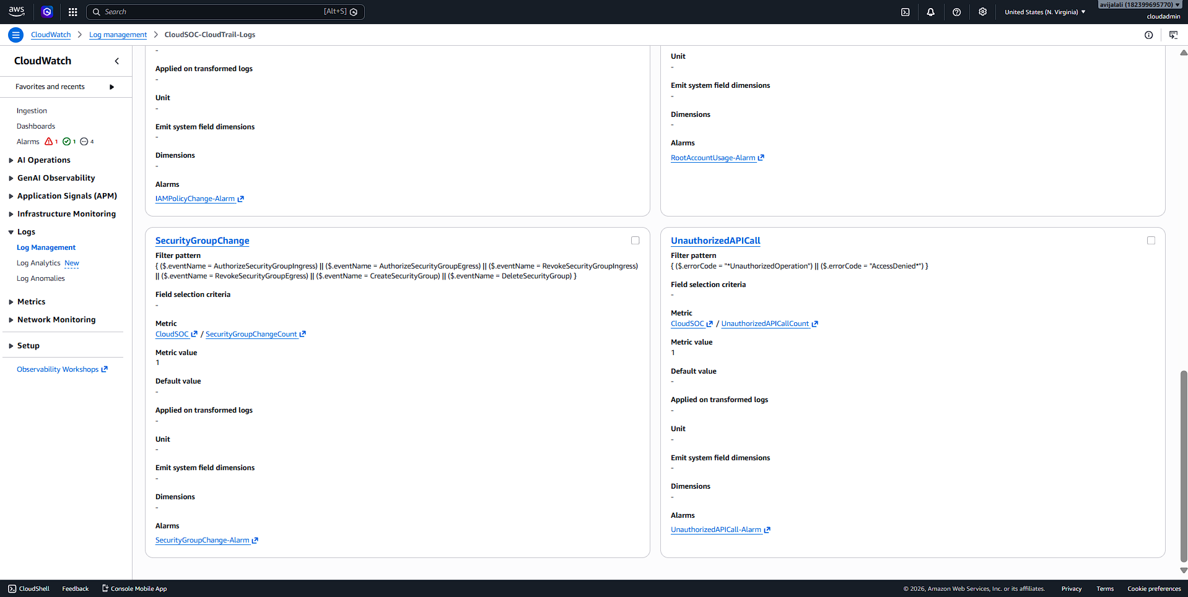This screenshot has width=1188, height=597.
Task: Open the tutorials panel icon at top right
Action: point(1173,35)
